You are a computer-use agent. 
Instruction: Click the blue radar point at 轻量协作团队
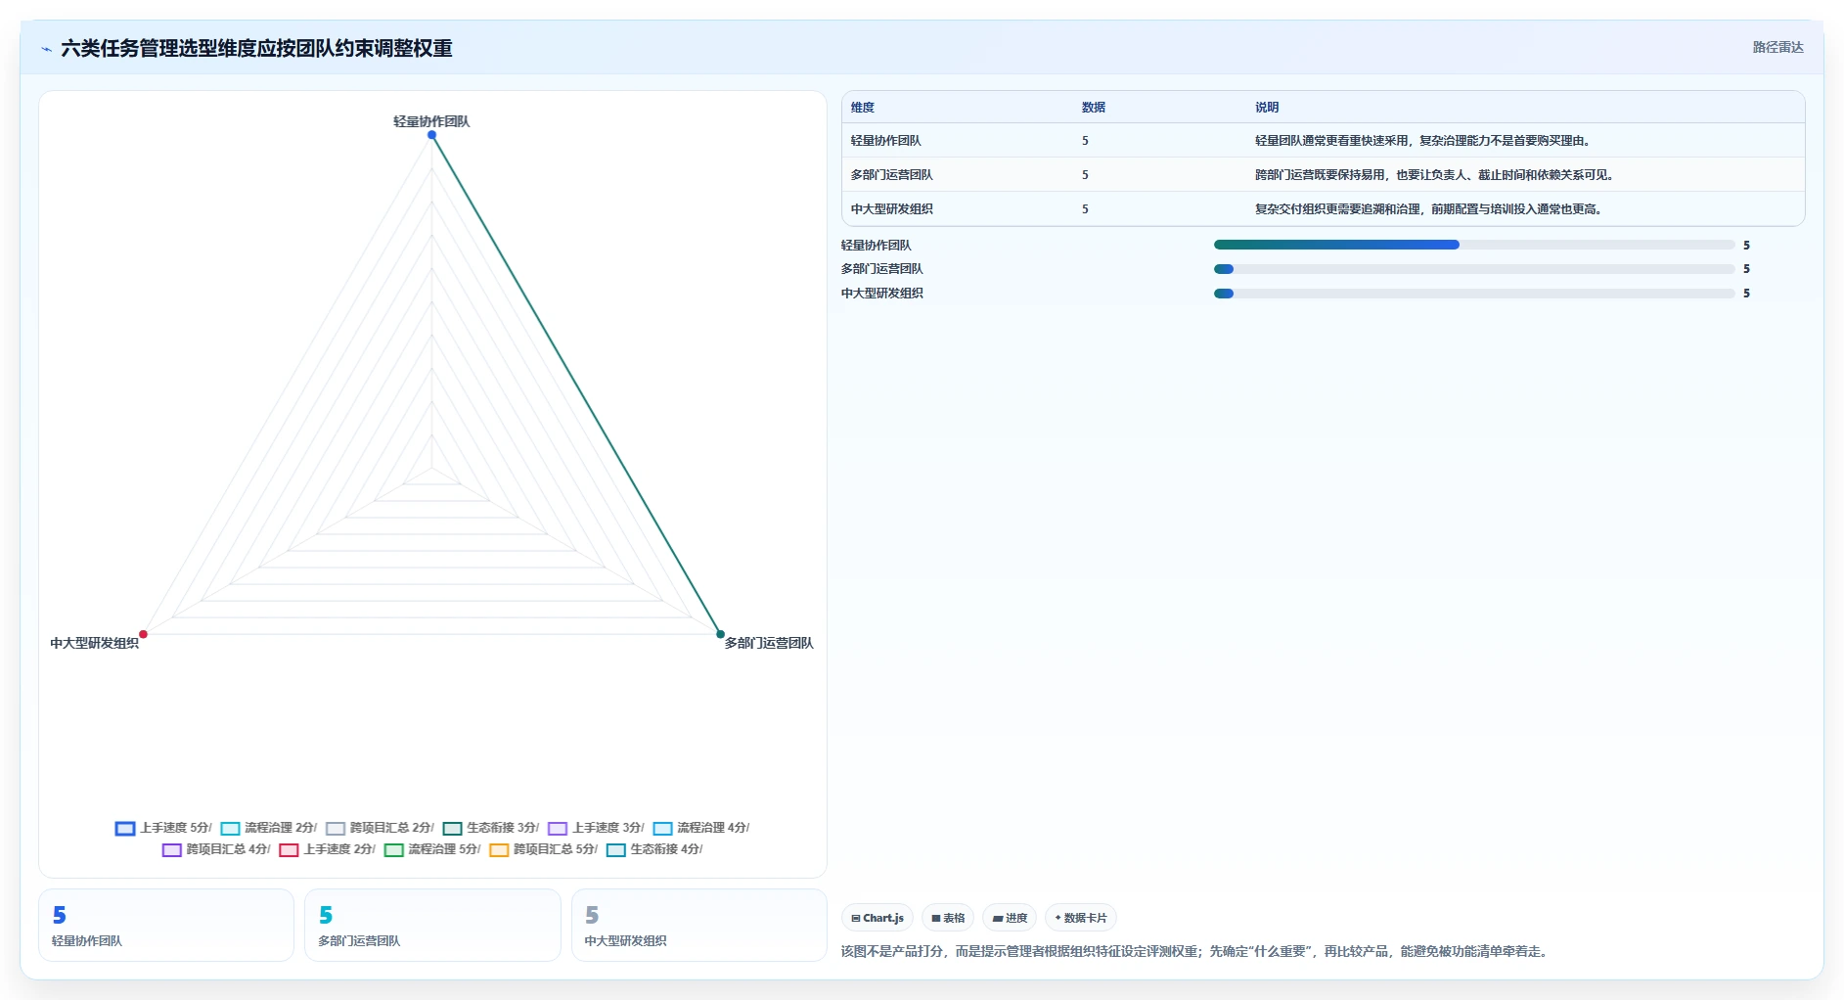(431, 135)
